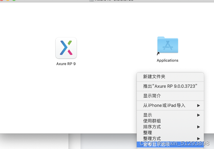Click the green zoom window button
This screenshot has width=214, height=149.
14,0
